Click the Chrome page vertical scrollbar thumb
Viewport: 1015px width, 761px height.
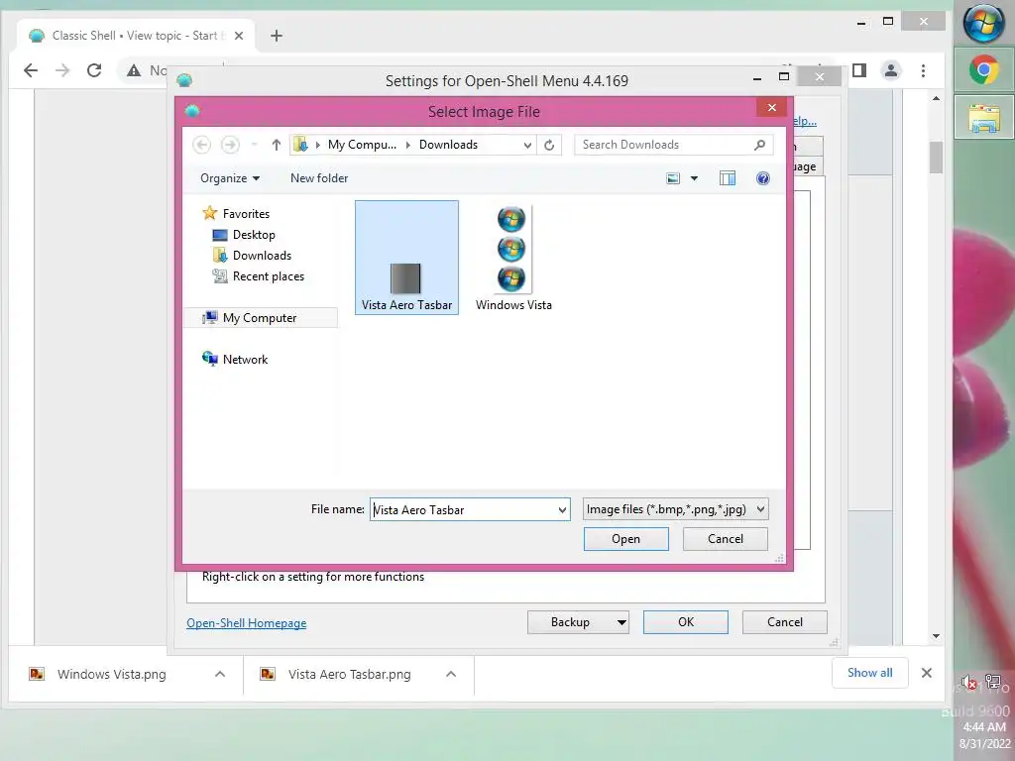point(936,158)
